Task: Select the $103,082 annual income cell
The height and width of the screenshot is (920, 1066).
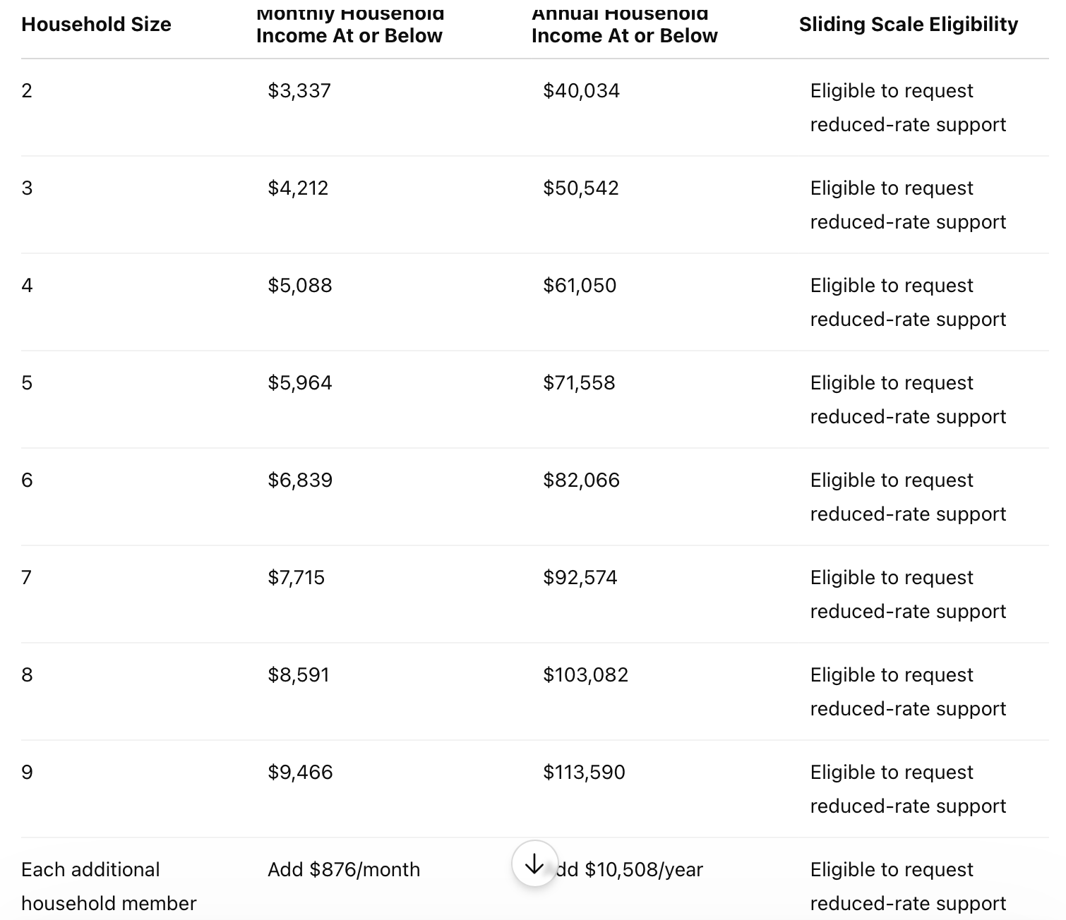Action: [585, 675]
